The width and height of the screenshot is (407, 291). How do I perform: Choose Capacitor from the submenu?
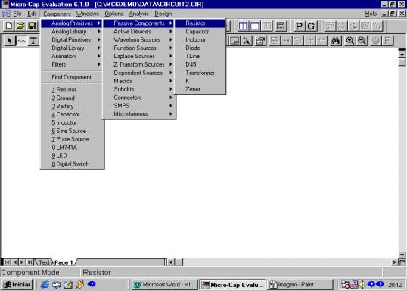pyautogui.click(x=200, y=32)
